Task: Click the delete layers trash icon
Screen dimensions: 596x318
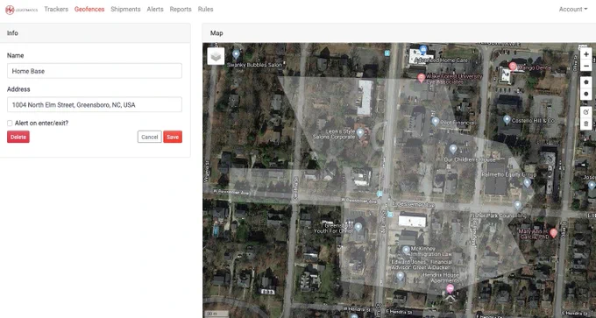Action: coord(585,124)
